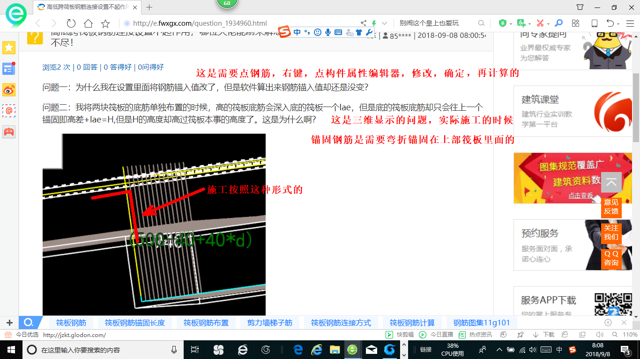Click the red scissors screenshot icon
Screen dimensions: 640x359
pos(540,23)
